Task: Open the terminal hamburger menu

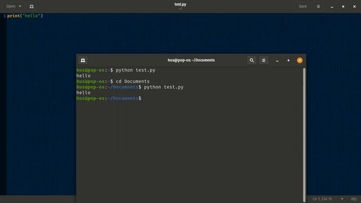Action: (x=263, y=60)
